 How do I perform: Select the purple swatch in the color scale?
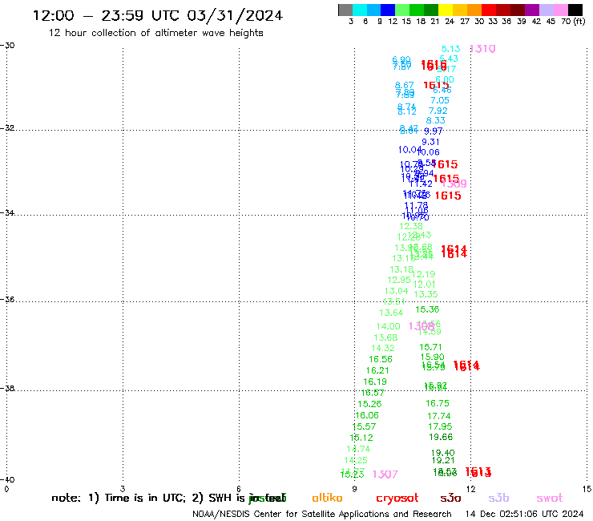click(532, 10)
